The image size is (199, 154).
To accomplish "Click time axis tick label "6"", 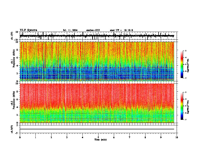I will point(114,137).
